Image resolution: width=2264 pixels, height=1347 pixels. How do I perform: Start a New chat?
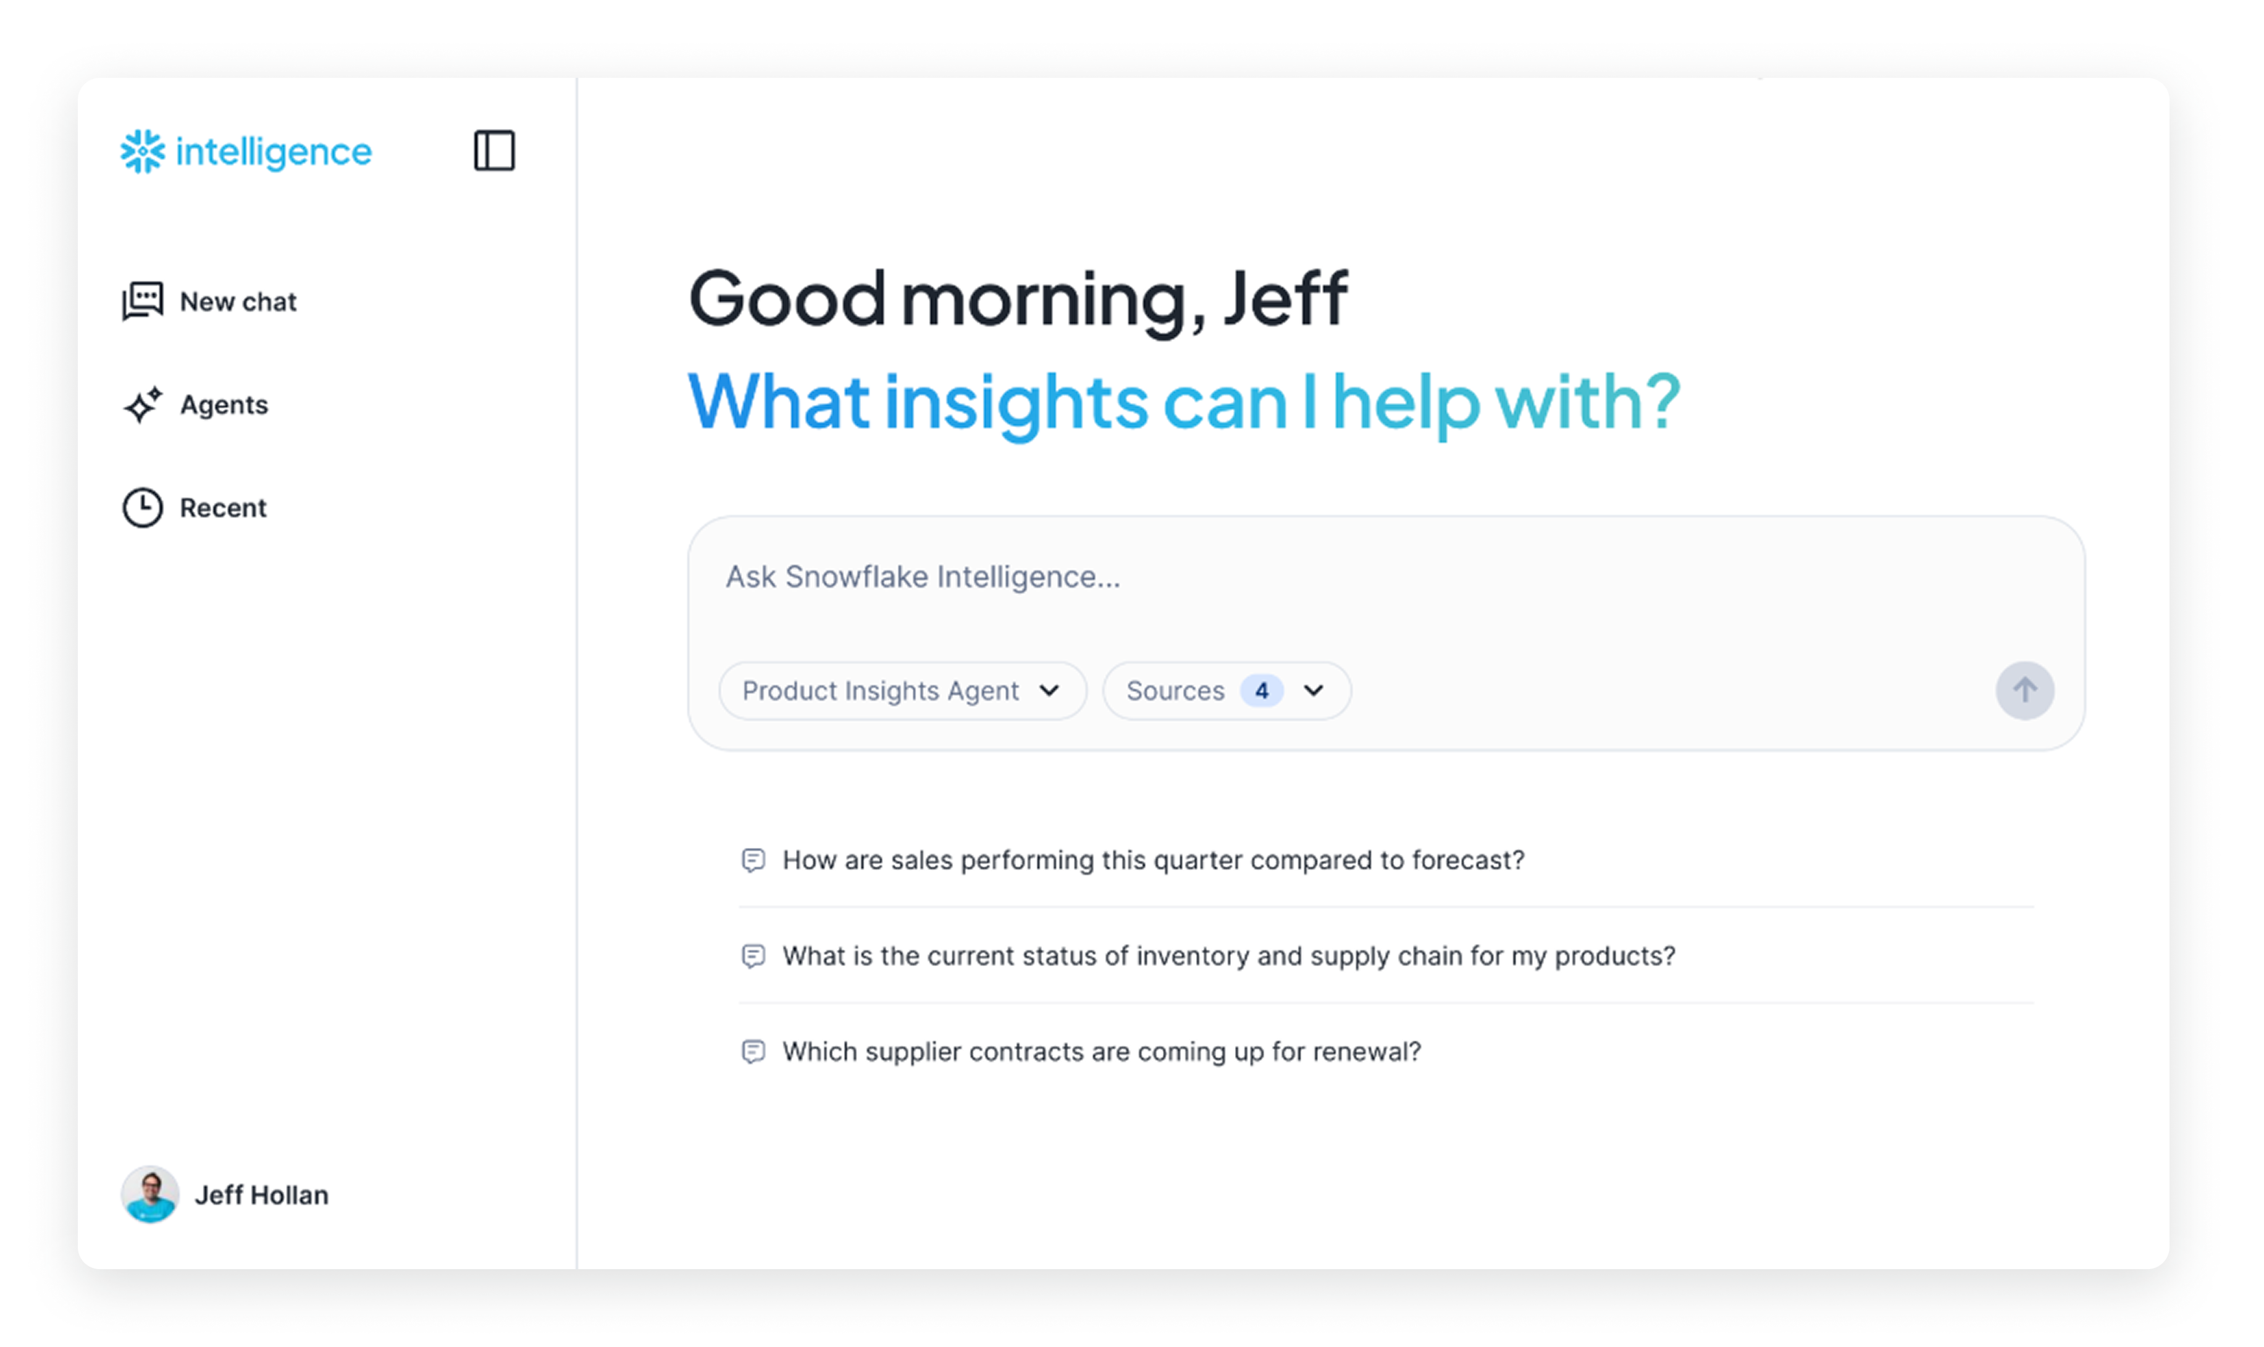click(238, 301)
